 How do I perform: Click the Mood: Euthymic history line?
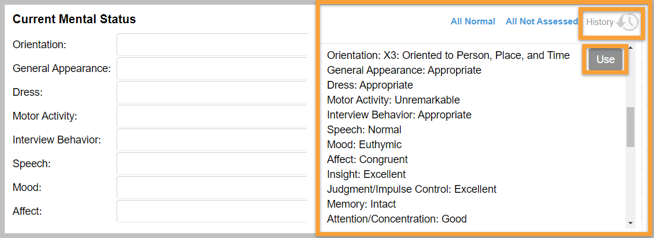[364, 145]
